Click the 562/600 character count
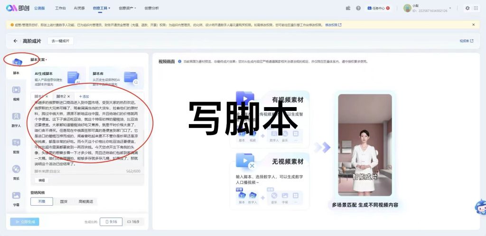486x236 pixels. coord(133,171)
